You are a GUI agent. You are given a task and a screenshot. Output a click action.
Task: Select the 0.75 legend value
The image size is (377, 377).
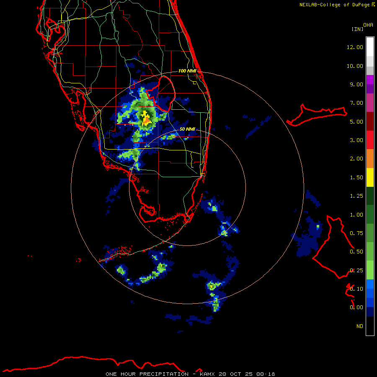click(356, 233)
